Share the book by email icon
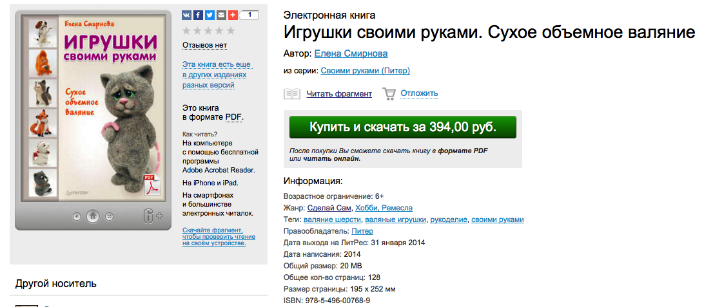Screen dimensions: 704x307 pyautogui.click(x=221, y=15)
